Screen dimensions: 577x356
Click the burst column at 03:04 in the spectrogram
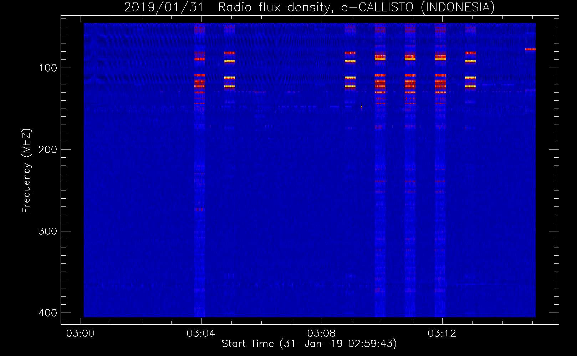pyautogui.click(x=200, y=170)
